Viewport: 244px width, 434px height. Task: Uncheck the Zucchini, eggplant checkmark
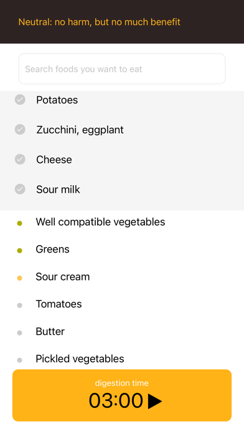(x=20, y=130)
